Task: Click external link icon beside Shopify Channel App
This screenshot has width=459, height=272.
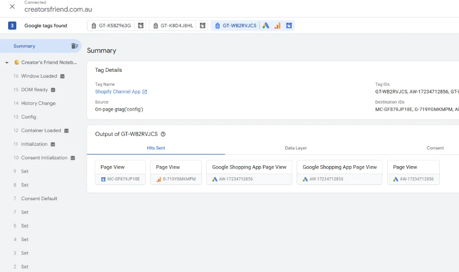Action: pyautogui.click(x=145, y=92)
